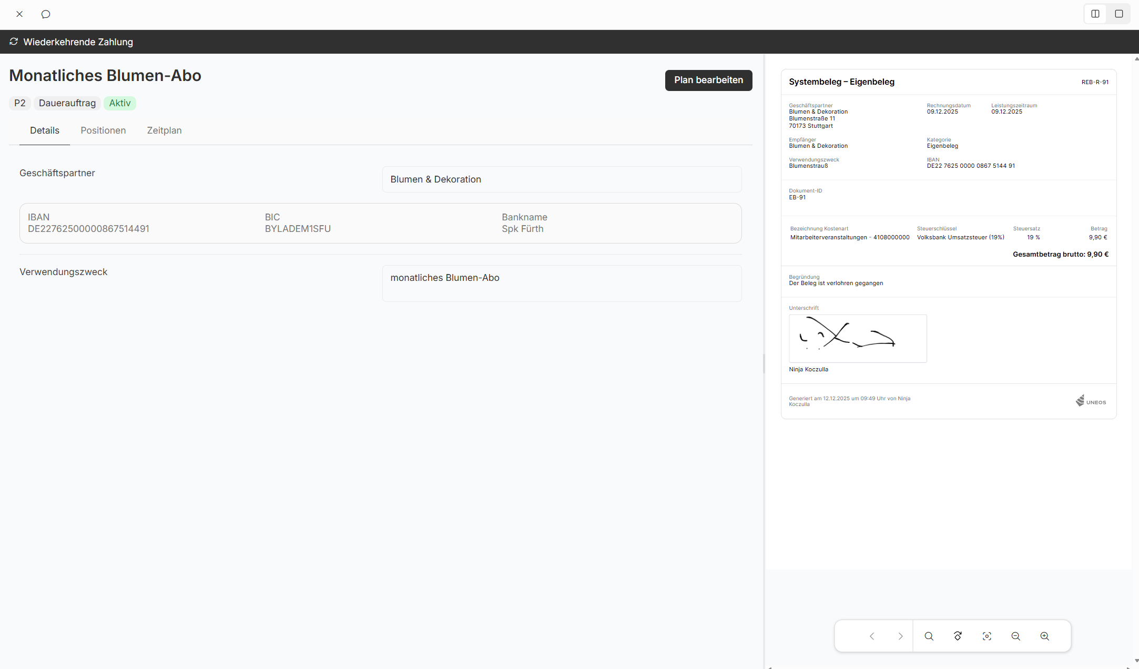Click the signature image in document
This screenshot has width=1139, height=669.
pyautogui.click(x=858, y=338)
